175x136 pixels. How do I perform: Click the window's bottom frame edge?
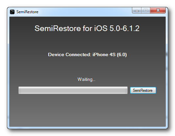[x=87, y=128]
